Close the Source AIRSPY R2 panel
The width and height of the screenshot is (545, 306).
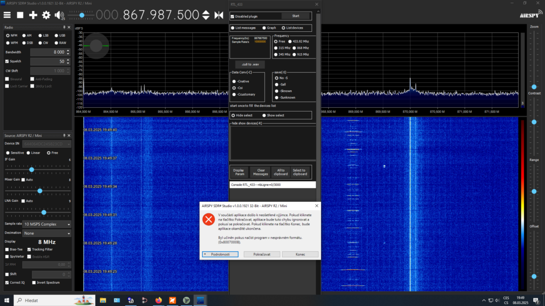pyautogui.click(x=69, y=135)
